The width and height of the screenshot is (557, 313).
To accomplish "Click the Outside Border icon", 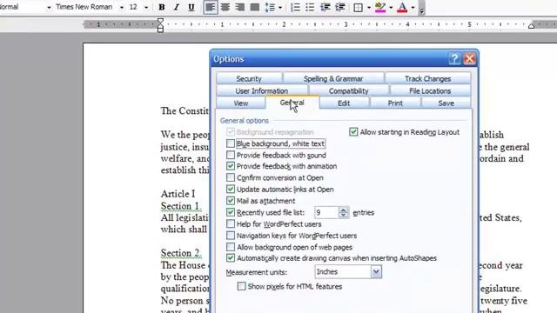I will tap(358, 7).
